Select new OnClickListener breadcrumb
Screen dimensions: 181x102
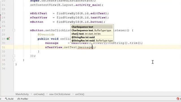(x=60, y=94)
